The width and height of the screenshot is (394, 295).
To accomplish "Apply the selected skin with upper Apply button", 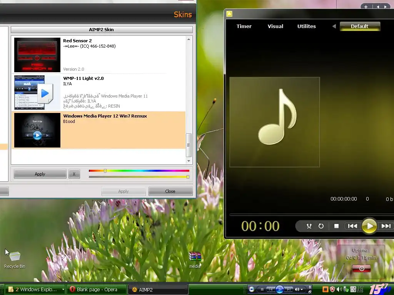I will click(x=40, y=174).
